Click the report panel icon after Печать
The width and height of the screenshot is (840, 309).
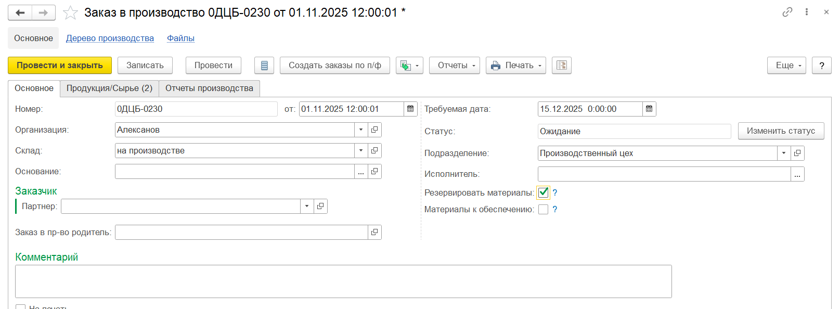(561, 66)
